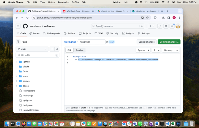Open Chrome three-dot menu
This screenshot has width=199, height=128.
179,18
